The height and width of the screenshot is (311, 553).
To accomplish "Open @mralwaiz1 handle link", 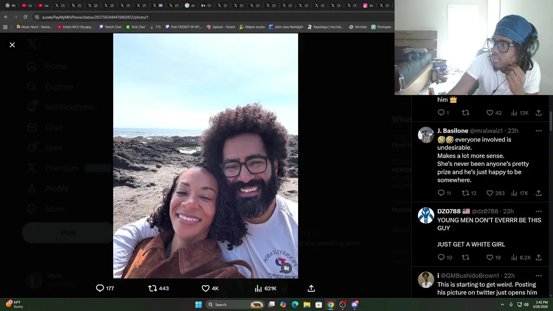I will point(486,131).
